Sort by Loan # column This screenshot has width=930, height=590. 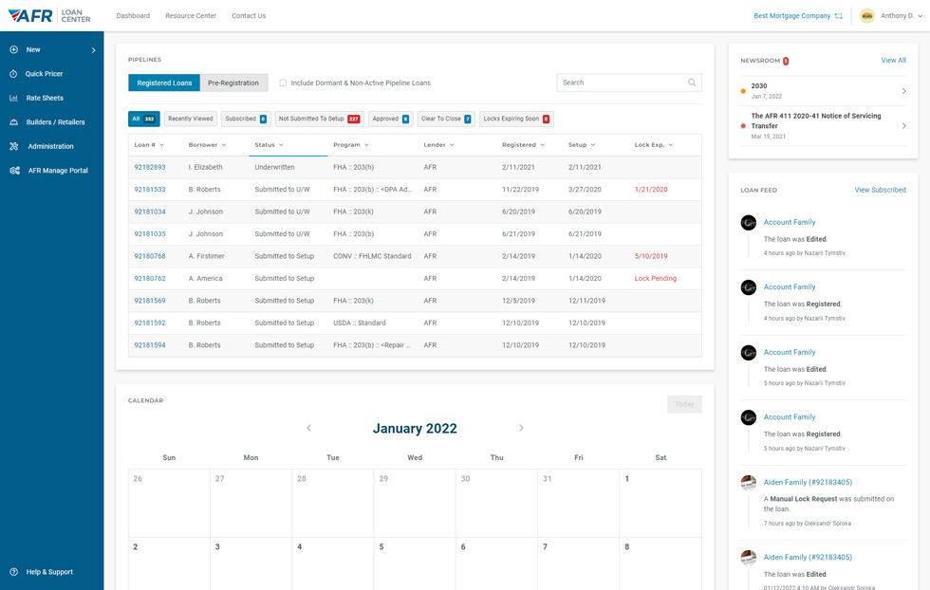point(149,145)
